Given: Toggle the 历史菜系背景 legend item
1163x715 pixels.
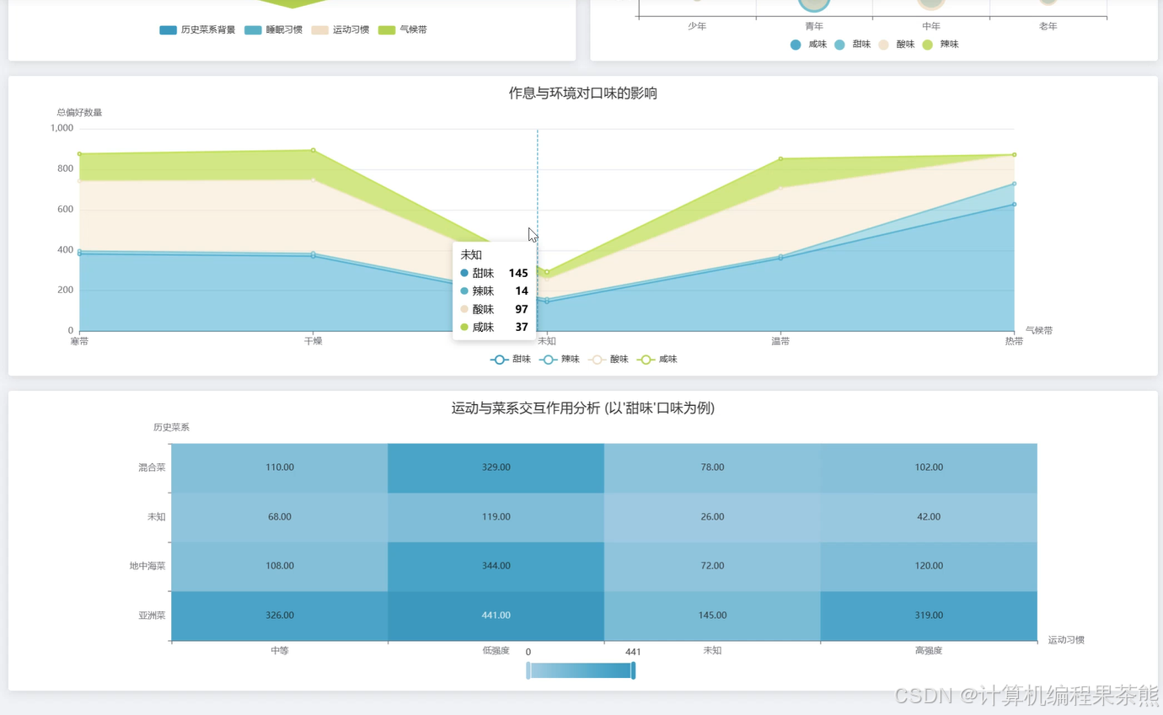Looking at the screenshot, I should point(197,29).
